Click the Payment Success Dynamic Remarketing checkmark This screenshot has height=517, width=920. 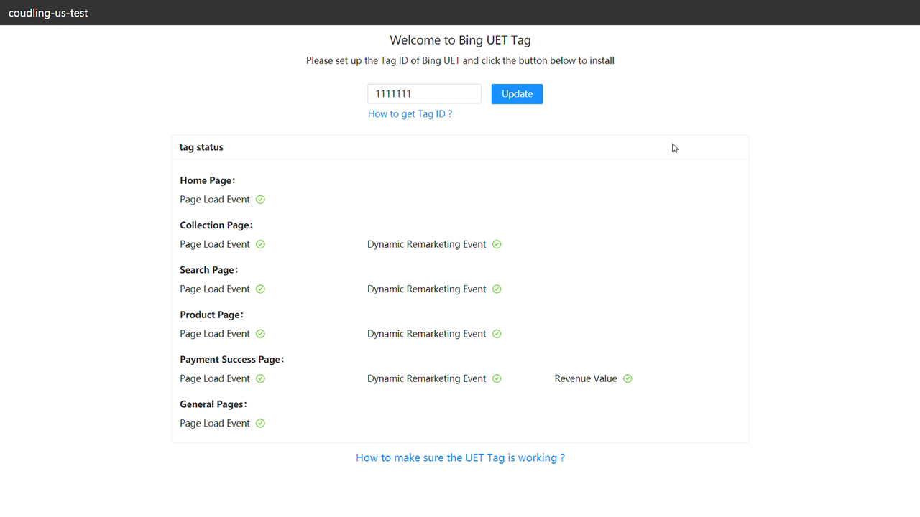click(x=497, y=378)
